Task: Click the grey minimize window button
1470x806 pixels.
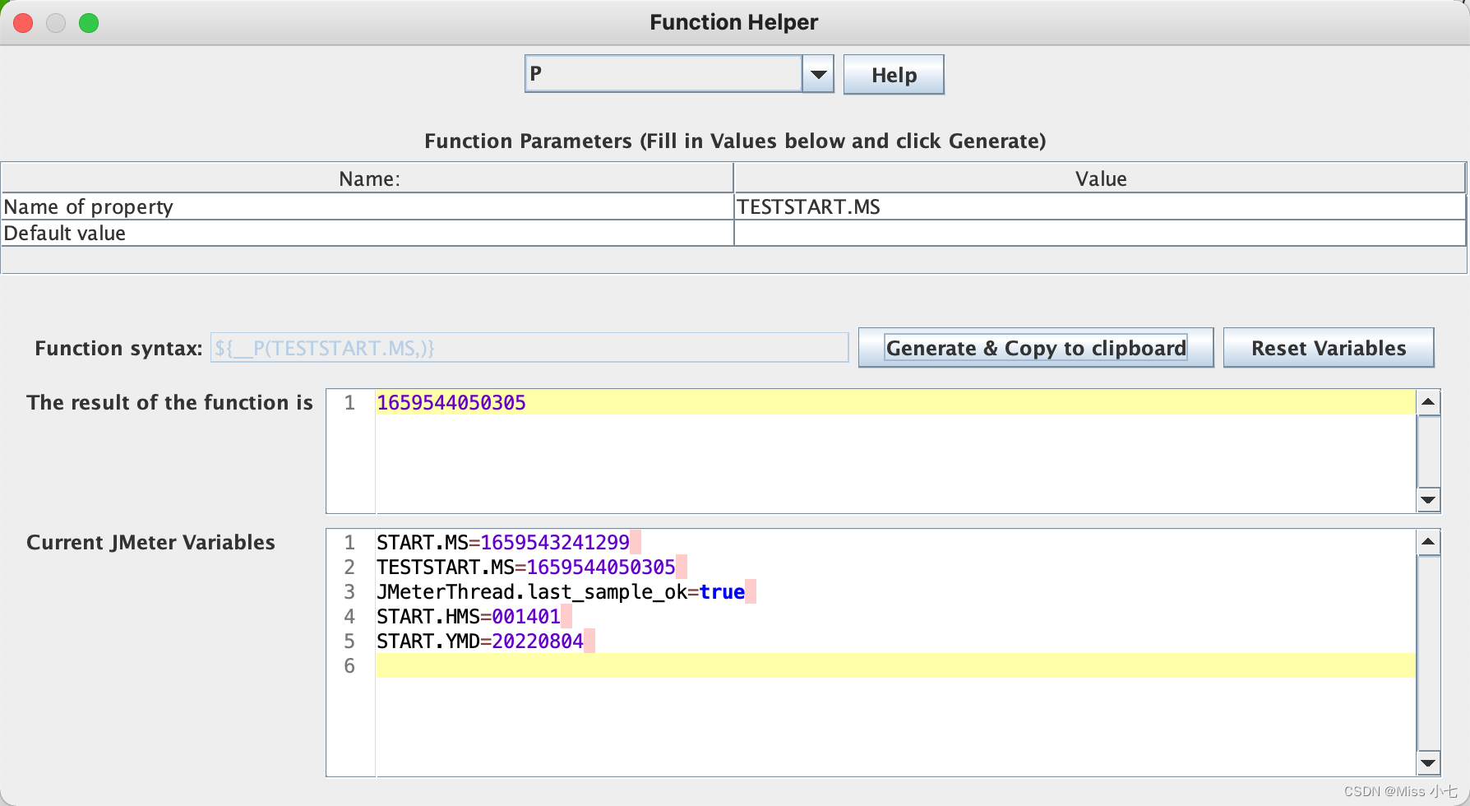Action: pos(56,23)
